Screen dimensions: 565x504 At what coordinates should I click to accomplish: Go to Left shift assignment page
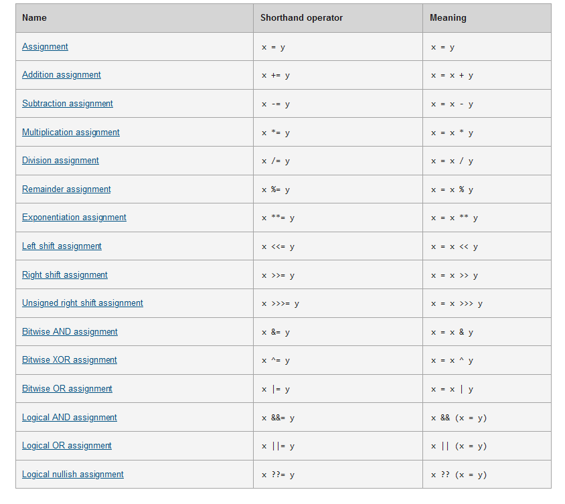click(62, 246)
